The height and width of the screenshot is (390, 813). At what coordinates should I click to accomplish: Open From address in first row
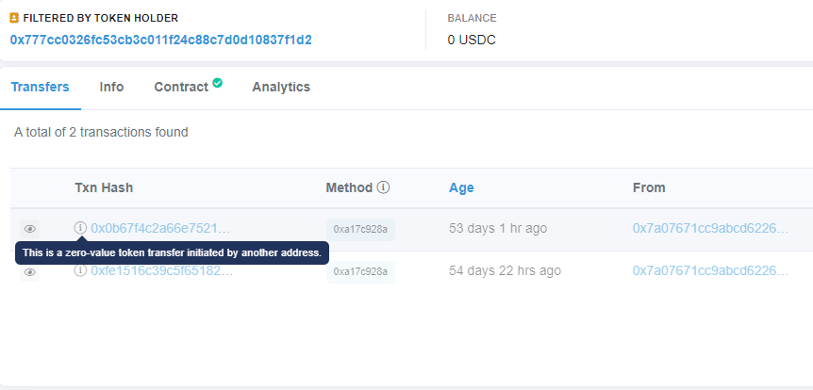pos(710,228)
